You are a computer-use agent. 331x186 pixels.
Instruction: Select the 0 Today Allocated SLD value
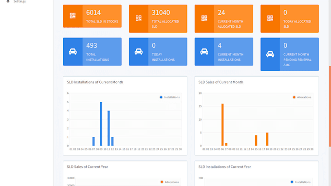(285, 13)
